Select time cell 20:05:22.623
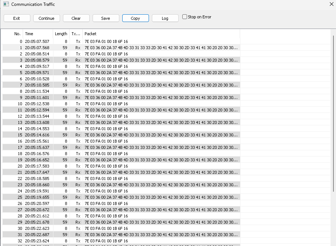The width and height of the screenshot is (336, 246). coord(37,228)
